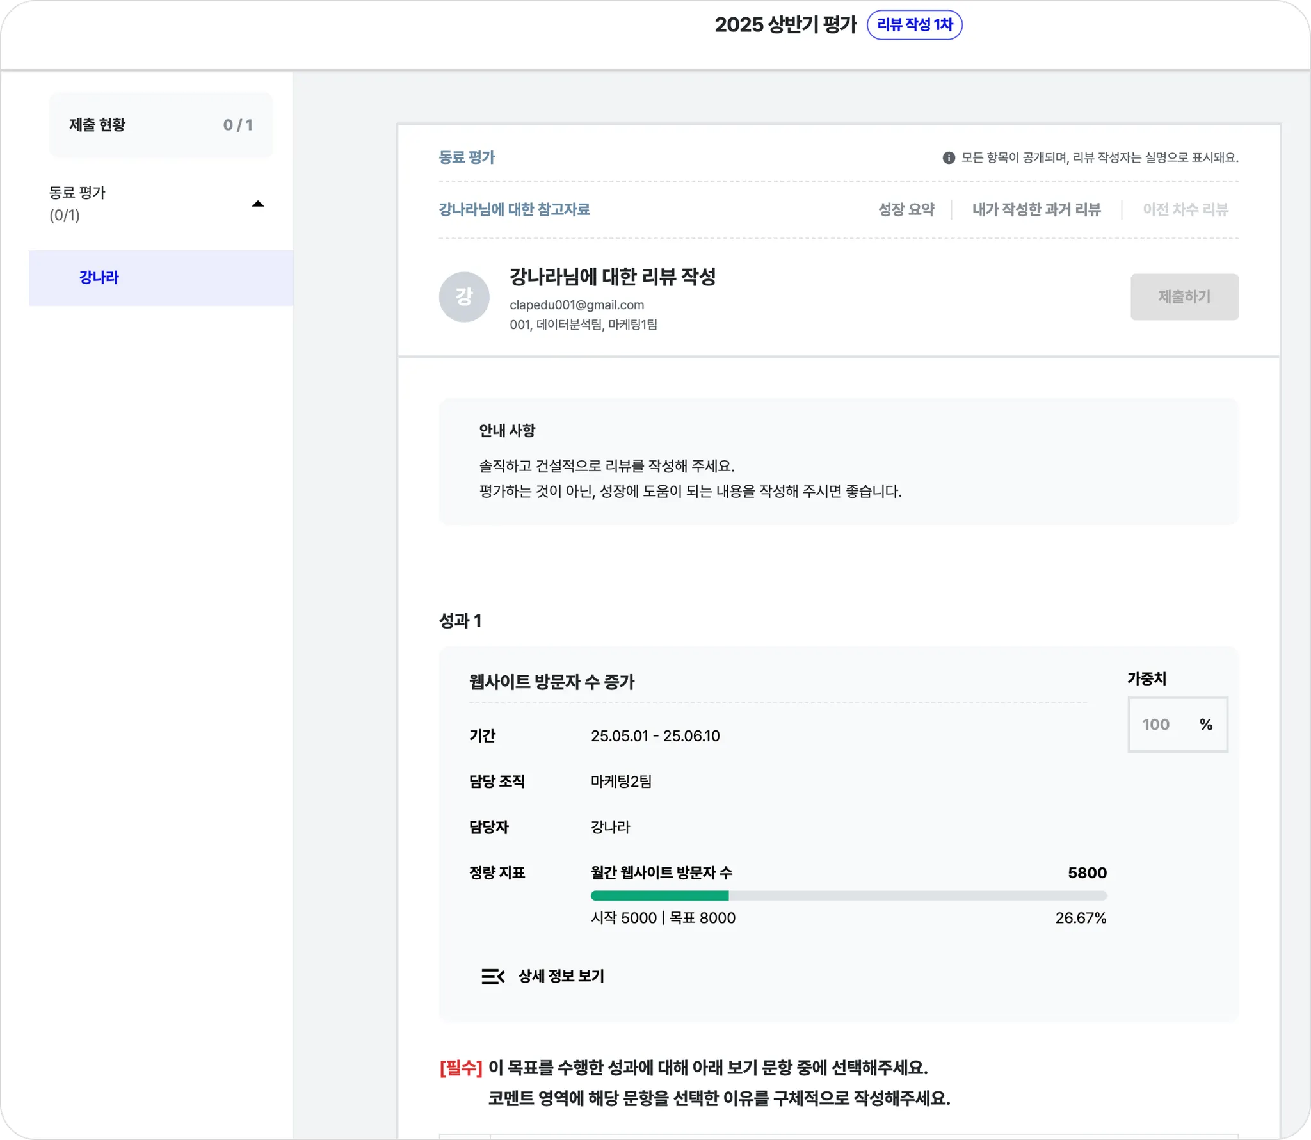The width and height of the screenshot is (1311, 1140).
Task: Click the 제출 현황 0/1 status card
Action: [161, 125]
